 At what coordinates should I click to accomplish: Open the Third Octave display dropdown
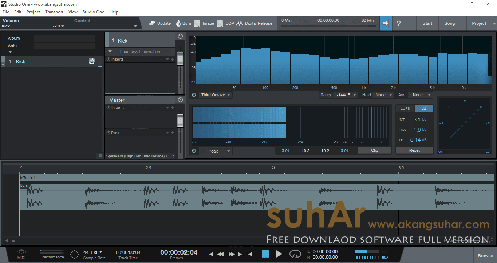pyautogui.click(x=215, y=95)
